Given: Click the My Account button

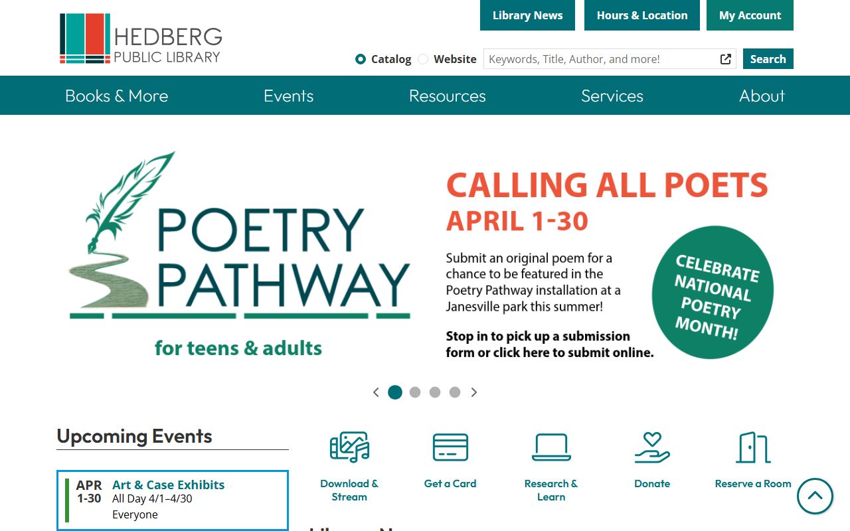Looking at the screenshot, I should point(750,15).
